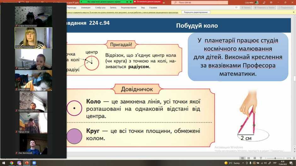Open Zoom from the taskbar
296x166 pixels.
34,163
